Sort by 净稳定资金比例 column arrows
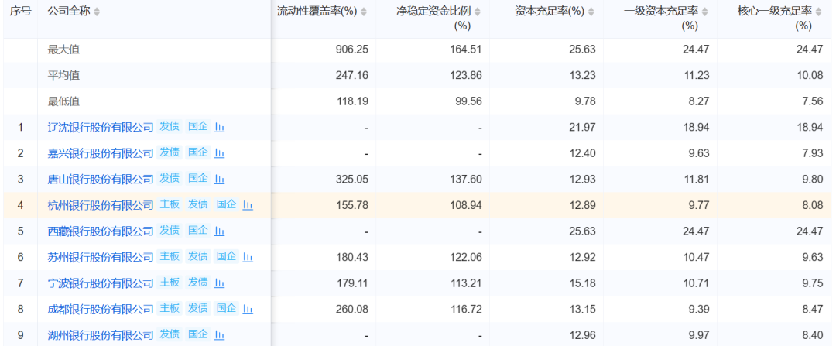836x346 pixels. point(477,12)
